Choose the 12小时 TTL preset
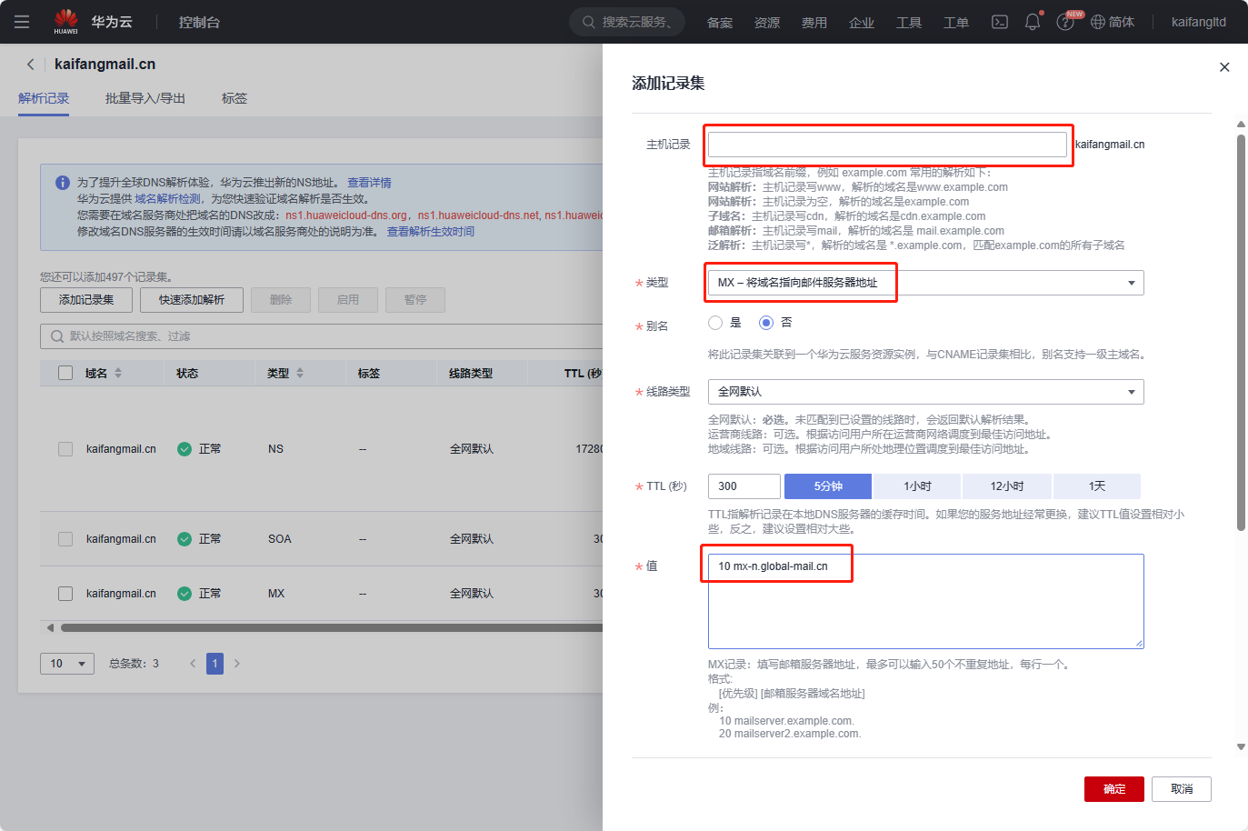1248x831 pixels. pyautogui.click(x=1006, y=486)
